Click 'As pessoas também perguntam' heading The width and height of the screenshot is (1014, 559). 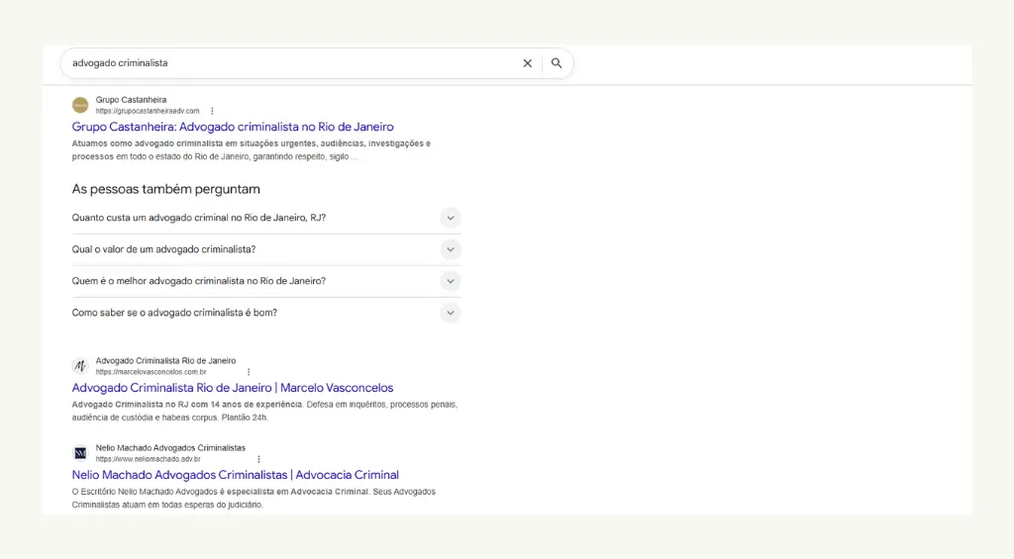click(166, 189)
